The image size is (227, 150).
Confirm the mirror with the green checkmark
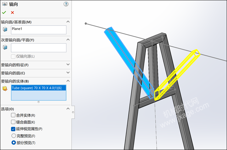point(4,13)
